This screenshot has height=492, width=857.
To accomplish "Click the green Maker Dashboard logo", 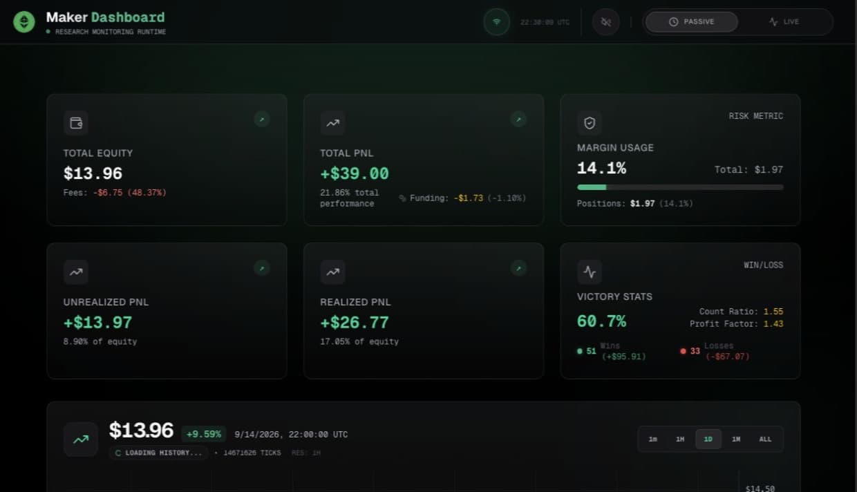I will click(x=24, y=22).
